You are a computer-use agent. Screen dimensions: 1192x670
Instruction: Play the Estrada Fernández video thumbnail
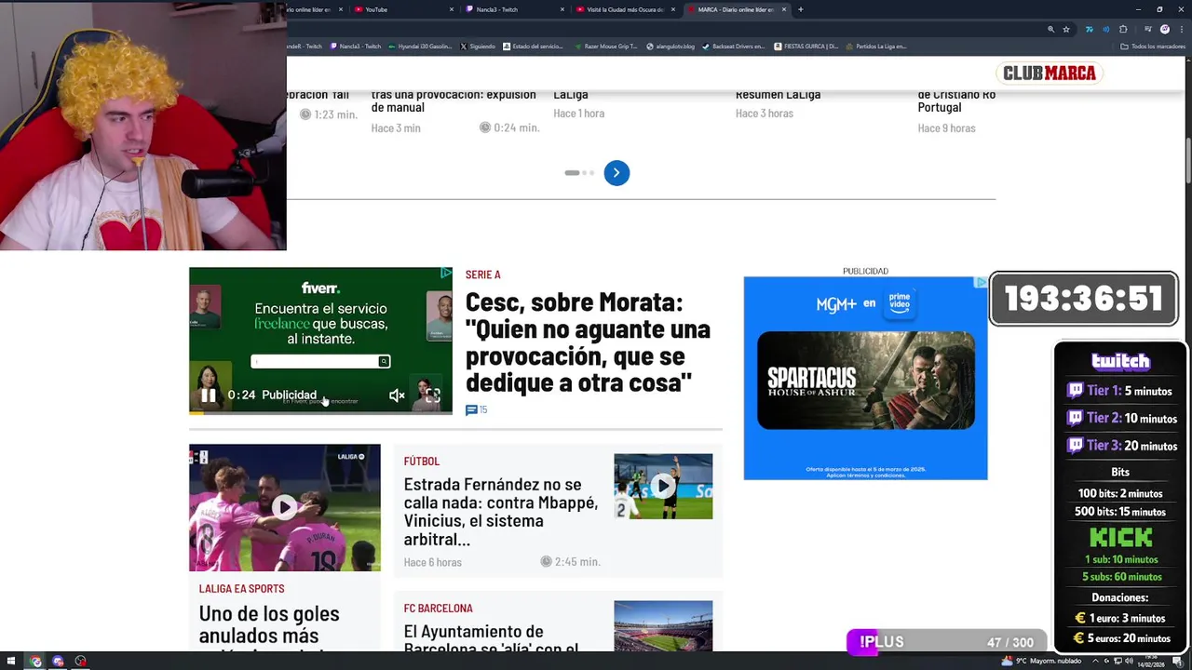[x=663, y=486]
